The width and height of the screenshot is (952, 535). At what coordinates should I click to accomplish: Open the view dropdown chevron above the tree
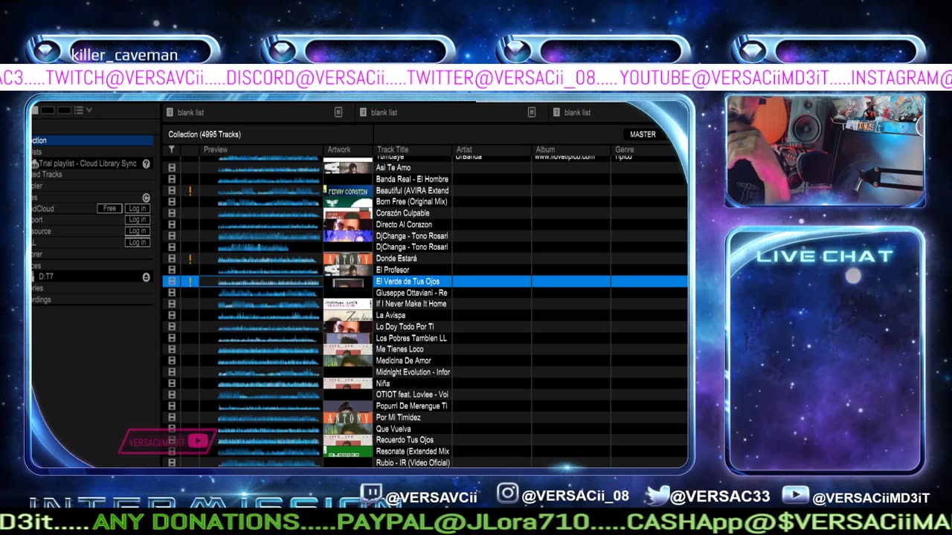(x=89, y=110)
